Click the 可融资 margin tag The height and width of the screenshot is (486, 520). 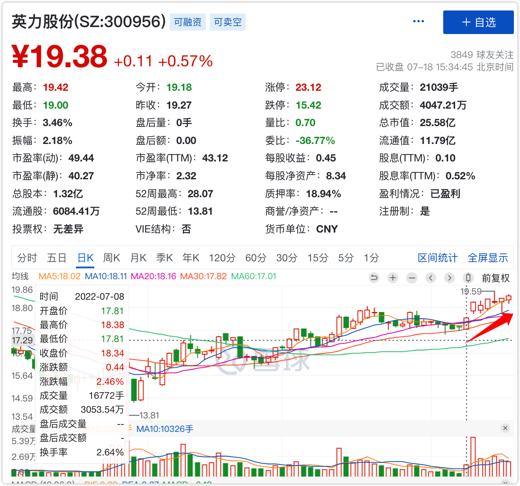[188, 22]
